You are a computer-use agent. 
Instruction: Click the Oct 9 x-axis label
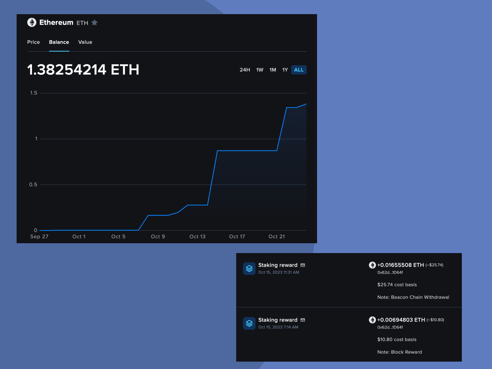(158, 236)
